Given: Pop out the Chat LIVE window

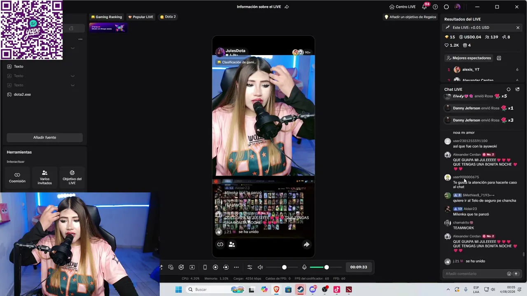Looking at the screenshot, I should point(518,89).
